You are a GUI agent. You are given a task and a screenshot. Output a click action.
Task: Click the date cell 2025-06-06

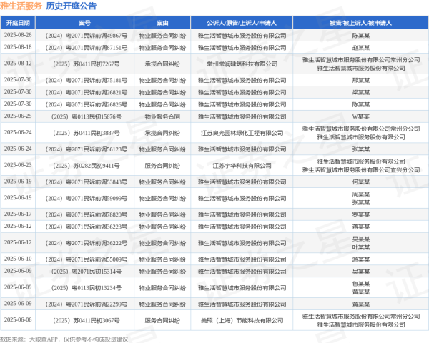coord(18,320)
